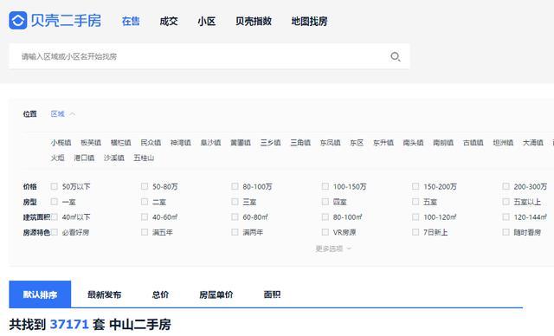Check the 随时看房 feature box

tap(506, 232)
